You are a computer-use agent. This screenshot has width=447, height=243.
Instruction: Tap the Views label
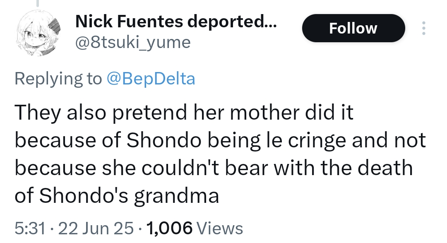(x=220, y=228)
